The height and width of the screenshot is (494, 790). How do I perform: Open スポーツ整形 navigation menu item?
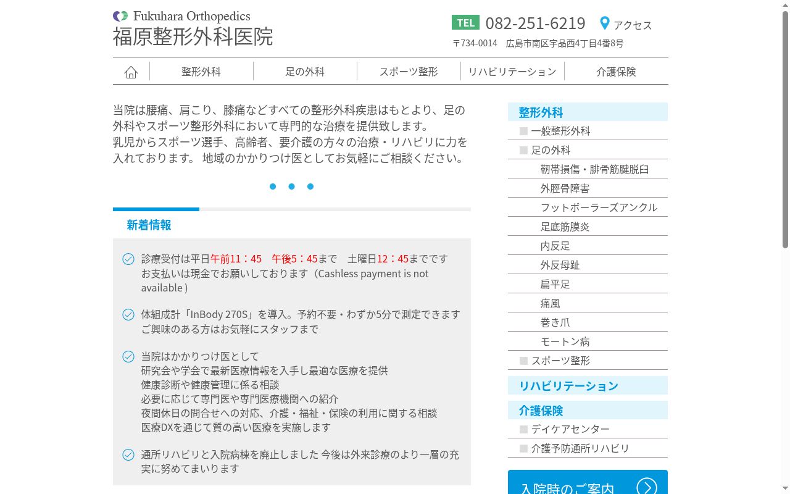[409, 72]
